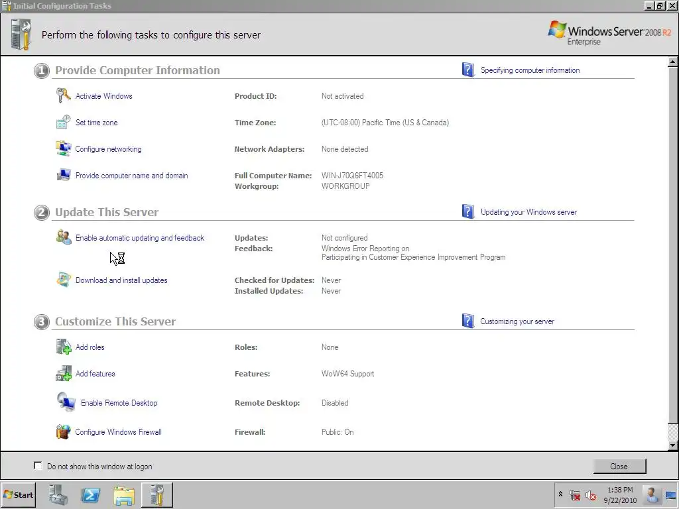
Task: Check Do not show this window at logon
Action: pos(38,466)
